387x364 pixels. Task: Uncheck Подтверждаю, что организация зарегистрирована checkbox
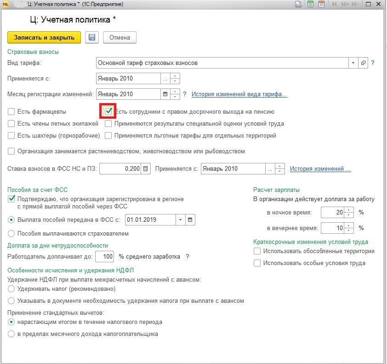tap(11, 199)
